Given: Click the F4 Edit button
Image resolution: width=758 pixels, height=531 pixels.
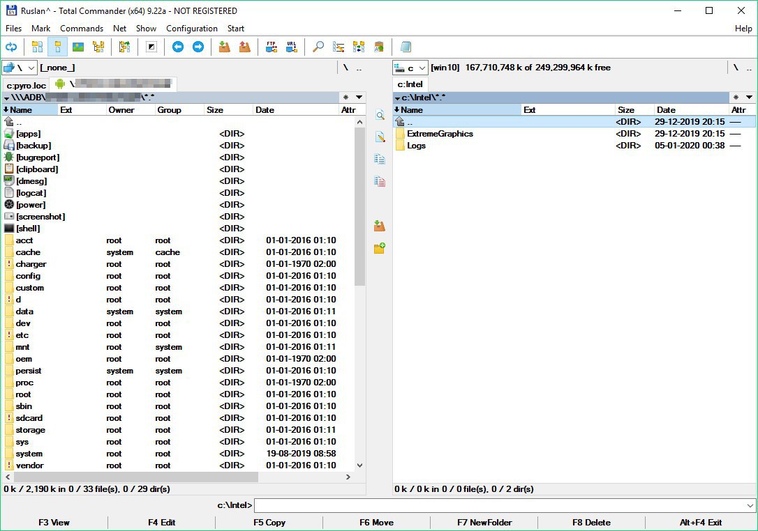Looking at the screenshot, I should coord(161,523).
